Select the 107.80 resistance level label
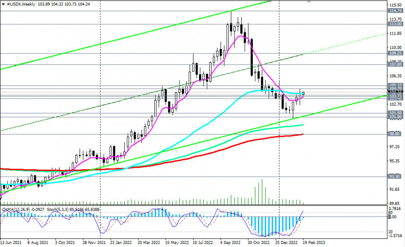Image resolution: width=405 pixels, height=247 pixels. point(395,64)
